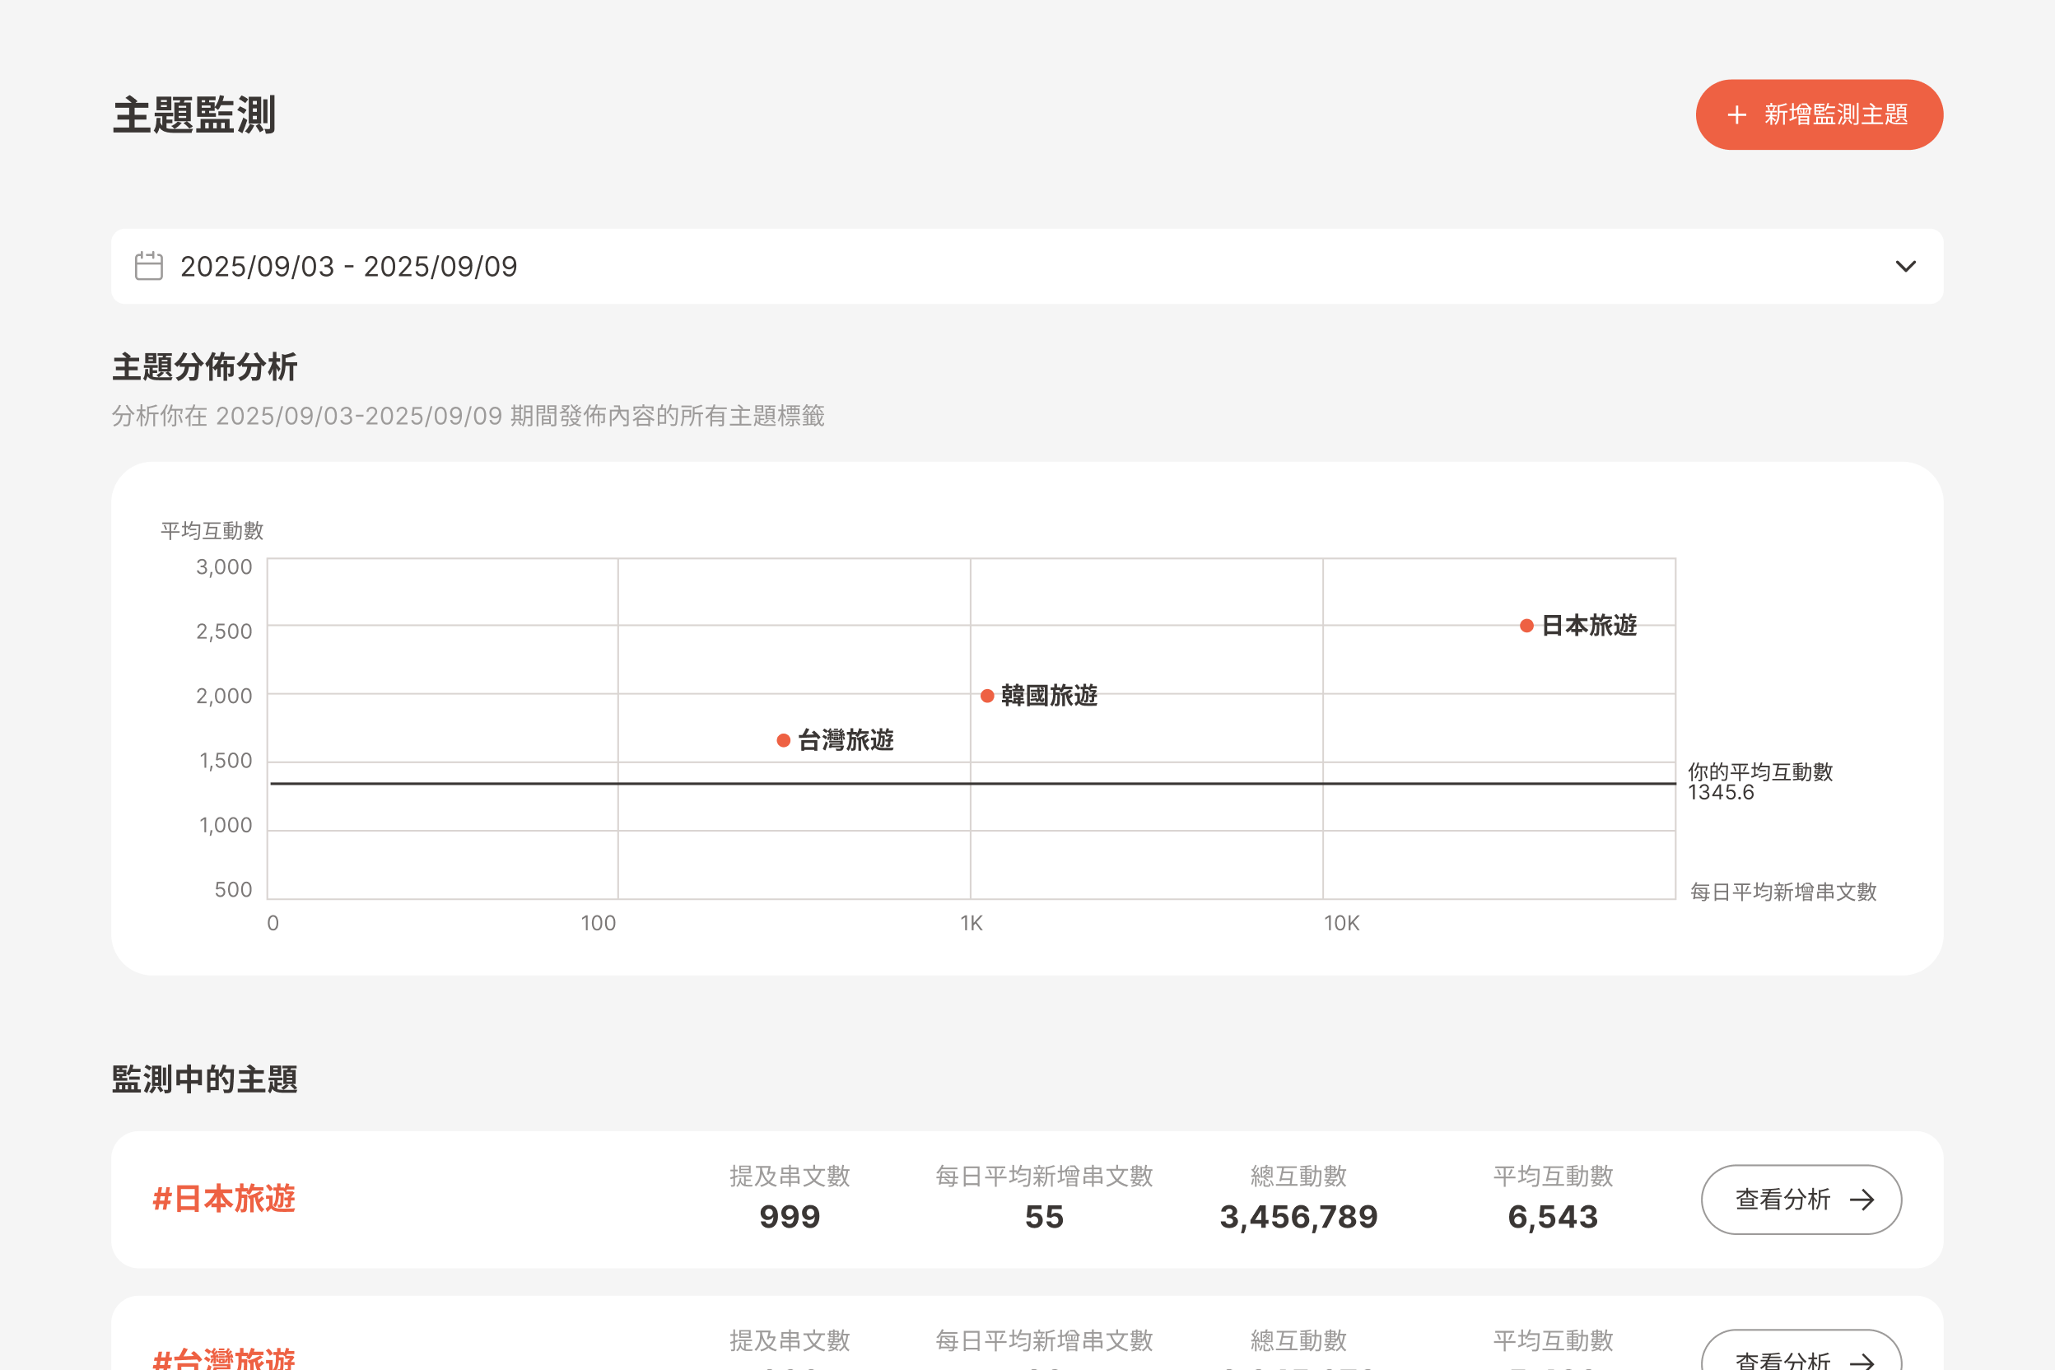2055x1370 pixels.
Task: Open the #台灣旅遊 topic link
Action: pyautogui.click(x=224, y=1358)
